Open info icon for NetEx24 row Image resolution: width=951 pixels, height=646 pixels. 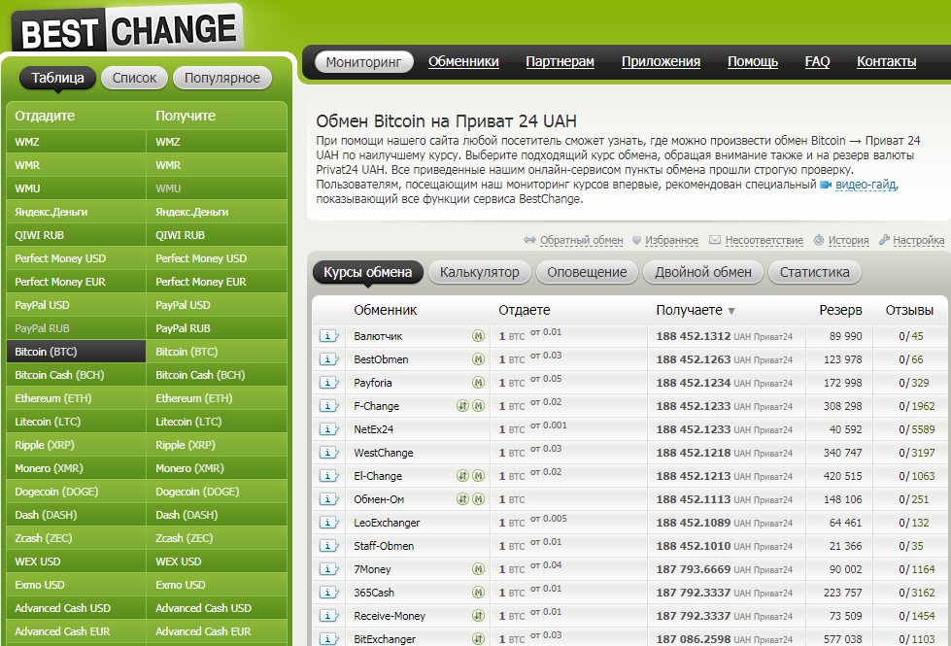tap(328, 429)
